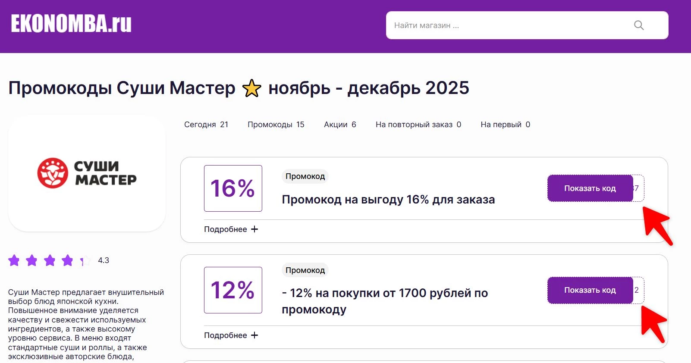Click the 12% discount badge

click(x=233, y=290)
